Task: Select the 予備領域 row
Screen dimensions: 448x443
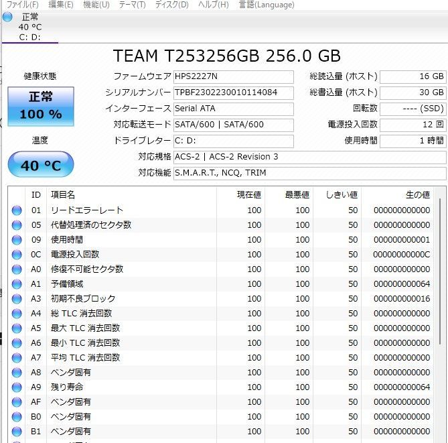Action: (221, 284)
